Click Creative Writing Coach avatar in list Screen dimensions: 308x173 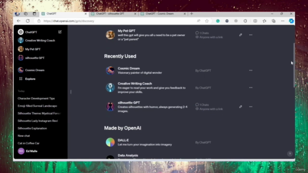[110, 87]
